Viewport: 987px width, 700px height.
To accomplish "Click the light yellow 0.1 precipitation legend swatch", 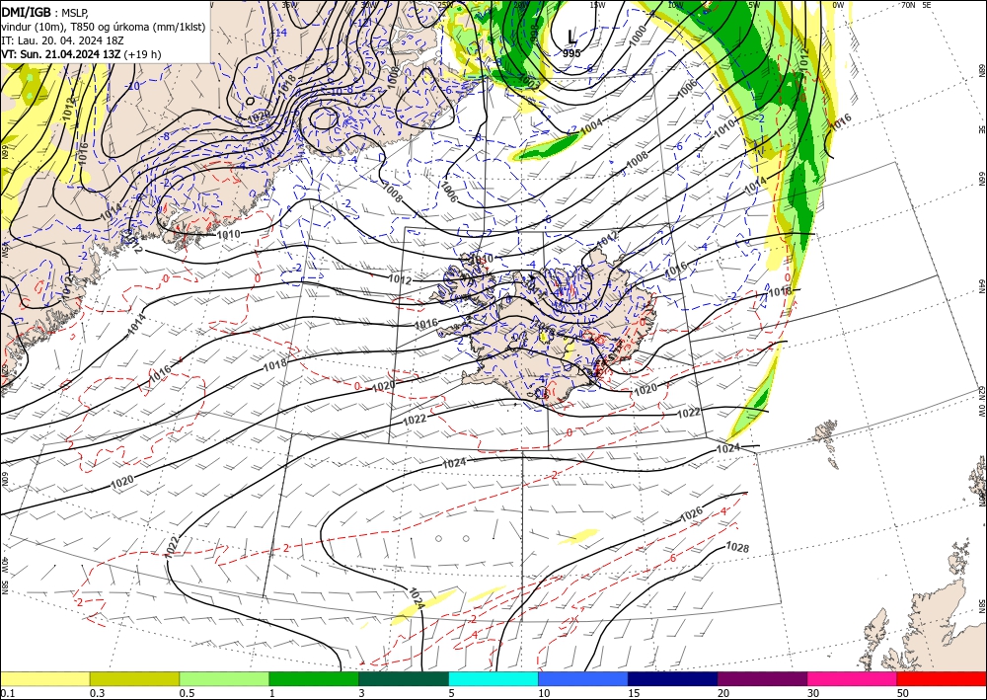I will [x=44, y=679].
